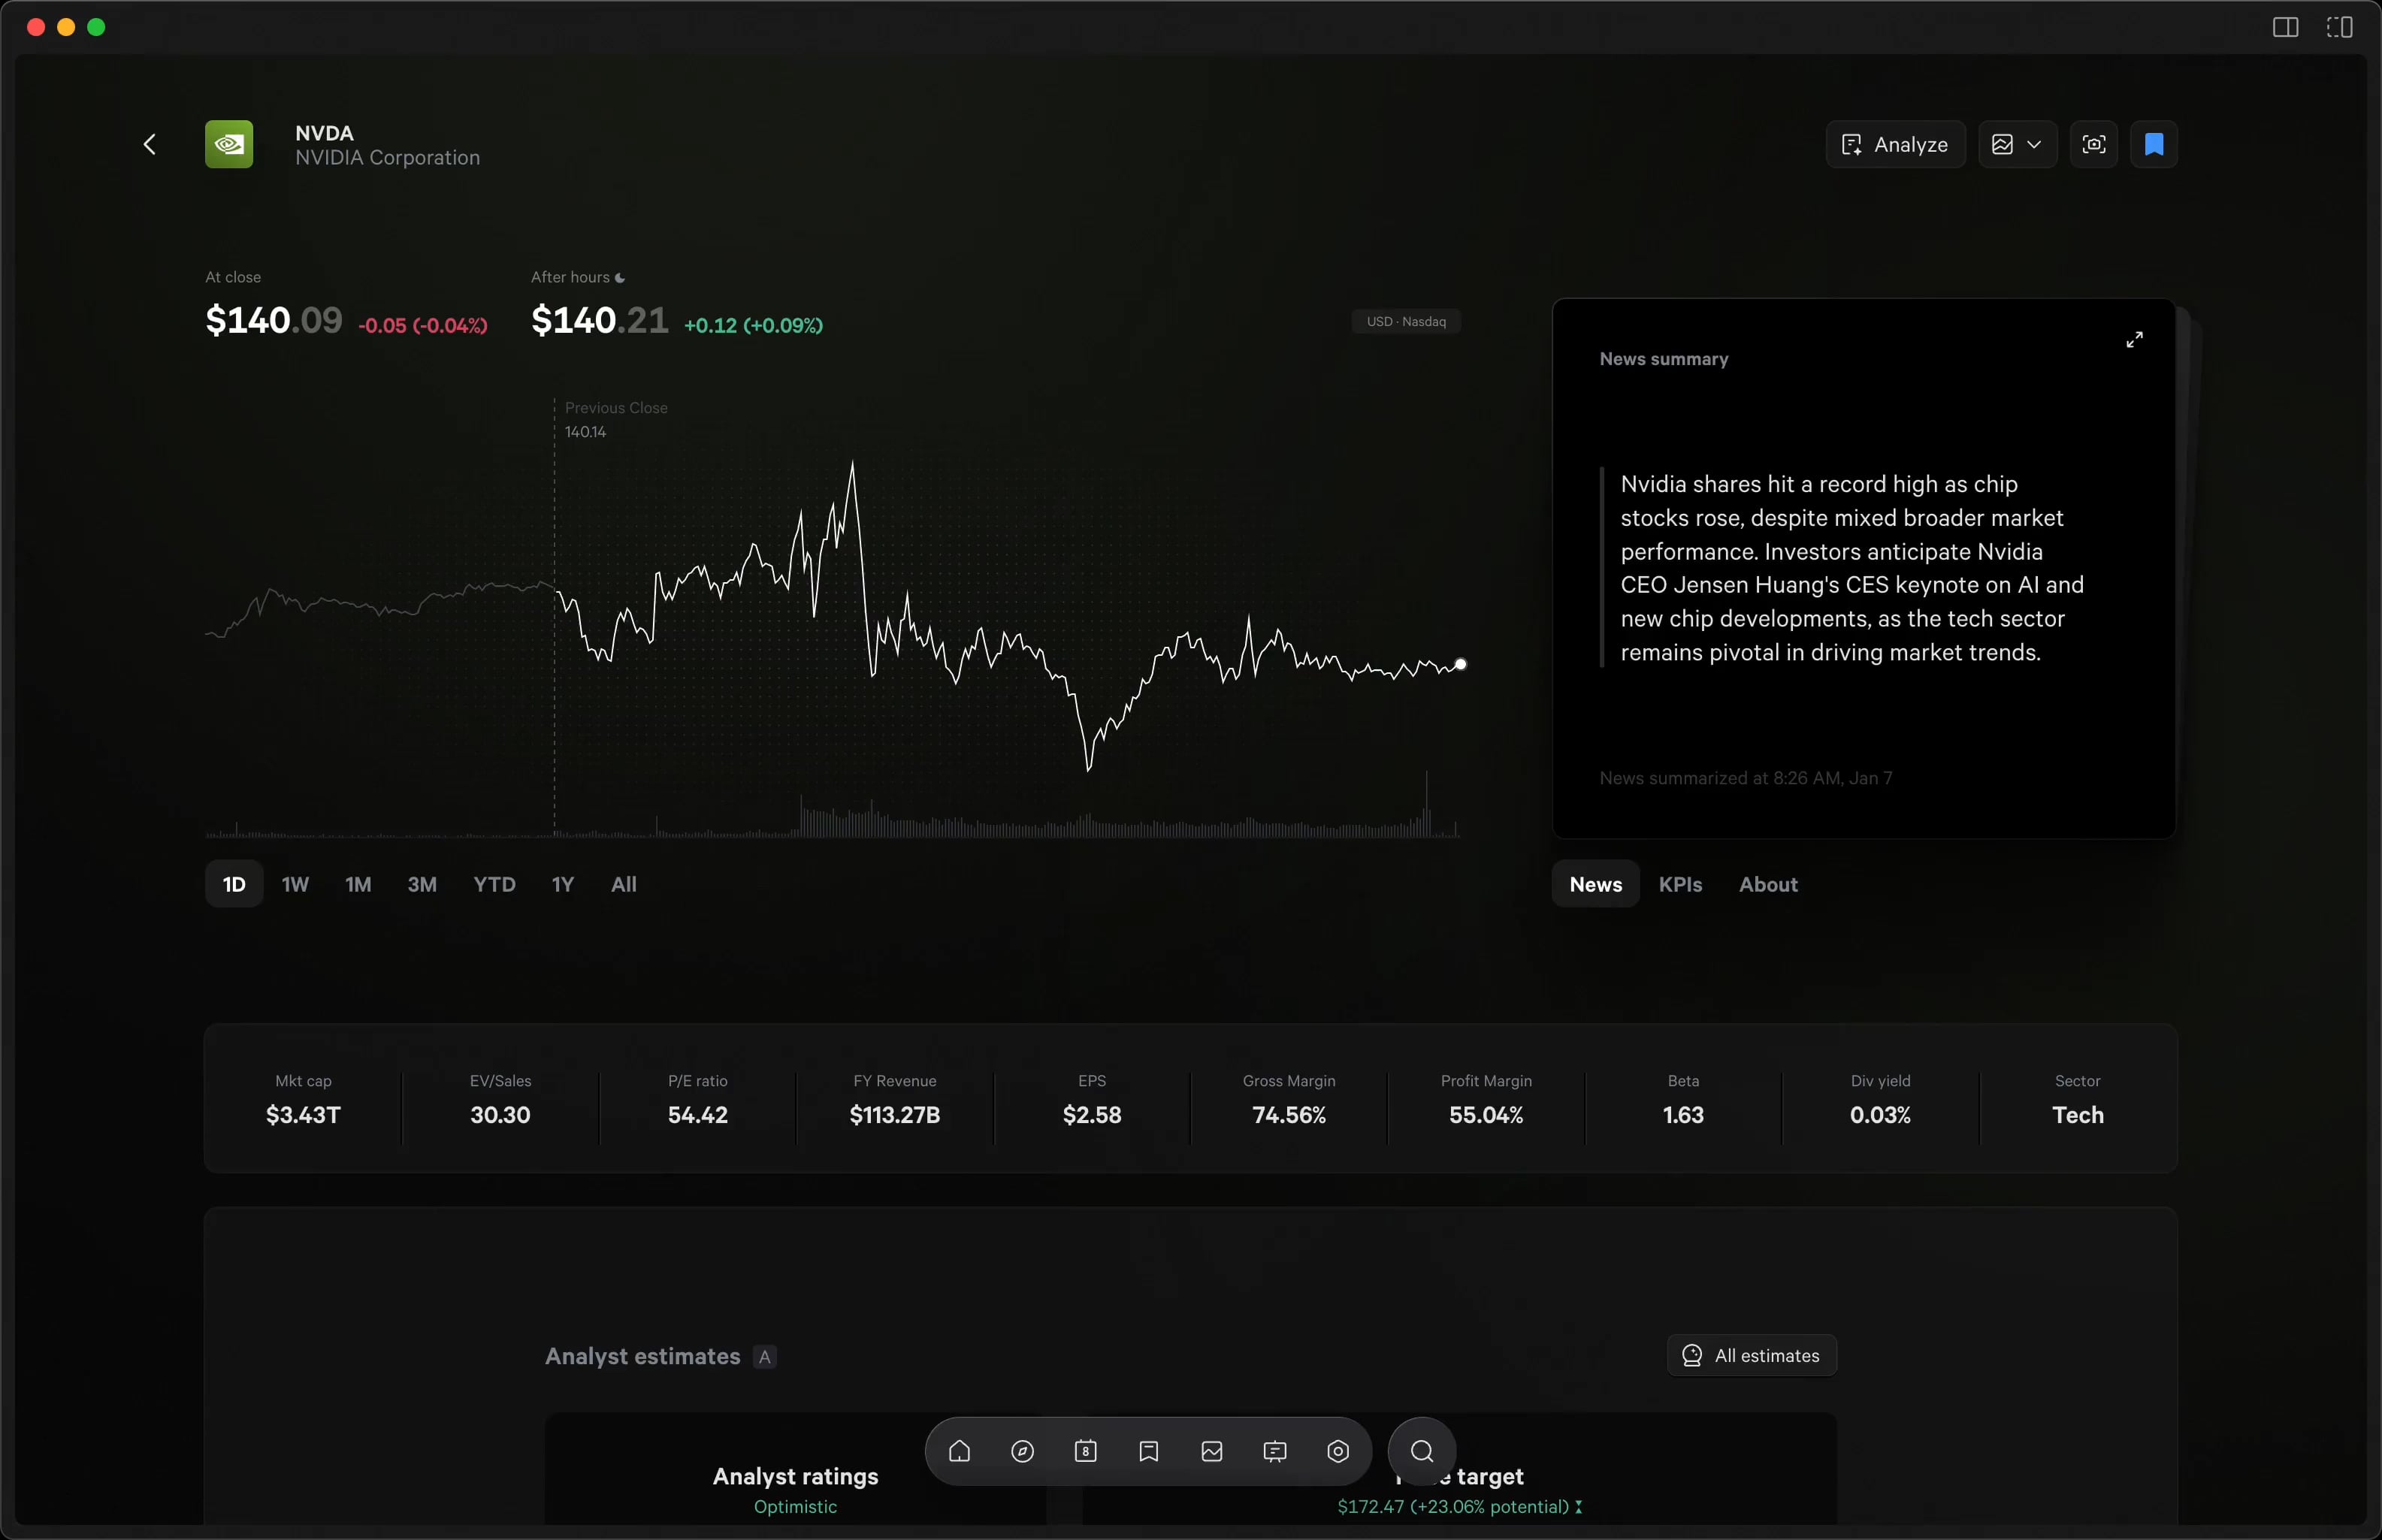This screenshot has height=1540, width=2382.
Task: Click the Analyze button
Action: tap(1895, 145)
